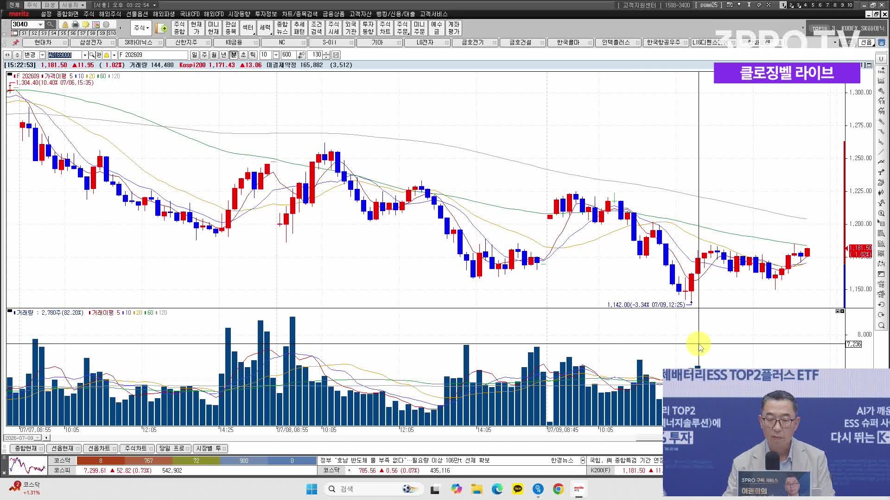The width and height of the screenshot is (890, 500).
Task: Click the stock code search magnifier icon
Action: (92, 55)
